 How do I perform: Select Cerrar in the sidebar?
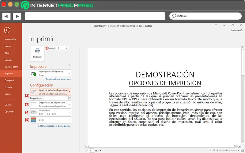[7, 94]
